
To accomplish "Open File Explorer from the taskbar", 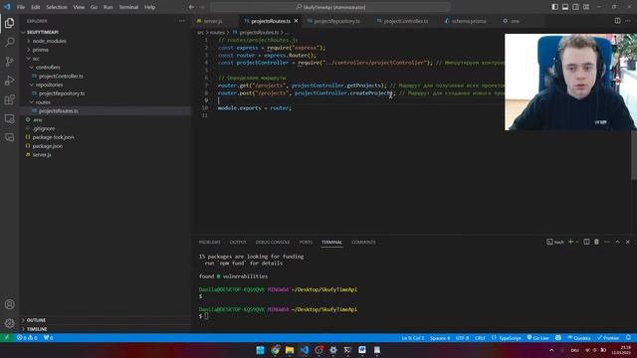I will click(290, 350).
